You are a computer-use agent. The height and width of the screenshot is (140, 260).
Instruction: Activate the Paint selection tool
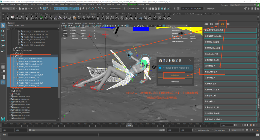[3, 35]
